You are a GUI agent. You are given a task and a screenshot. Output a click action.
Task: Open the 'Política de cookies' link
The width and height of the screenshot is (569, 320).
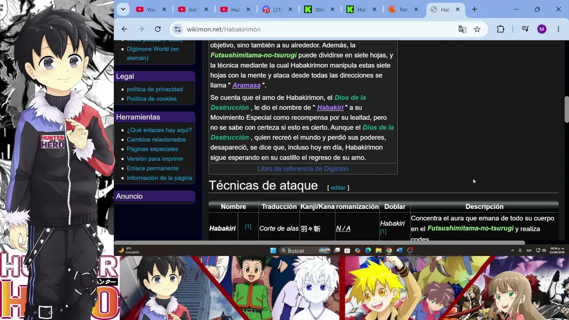pos(152,99)
